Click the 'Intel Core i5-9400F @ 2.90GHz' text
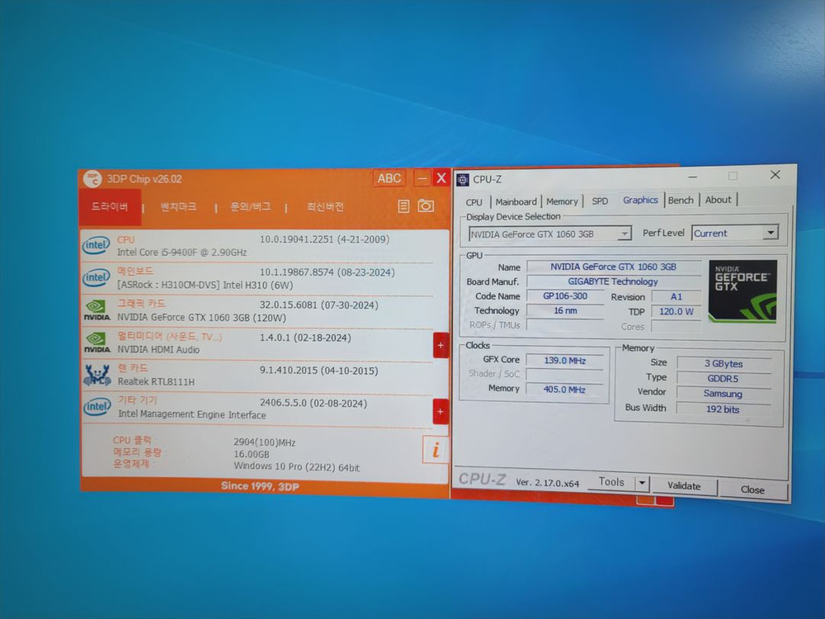825x619 pixels. pos(182,252)
